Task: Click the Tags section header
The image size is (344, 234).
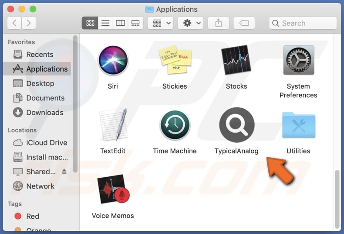Action: point(15,204)
